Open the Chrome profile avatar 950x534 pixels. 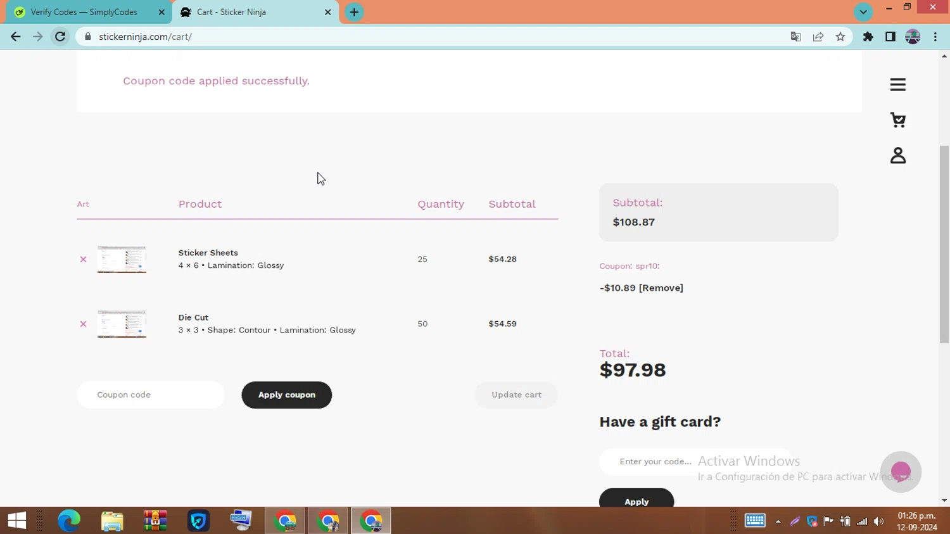pyautogui.click(x=913, y=37)
